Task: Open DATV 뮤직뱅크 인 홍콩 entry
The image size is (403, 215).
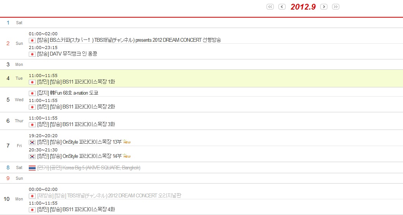Action: (67, 54)
